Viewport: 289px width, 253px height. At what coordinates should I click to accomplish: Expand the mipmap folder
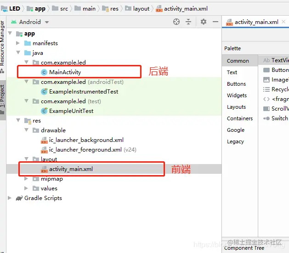[26, 179]
